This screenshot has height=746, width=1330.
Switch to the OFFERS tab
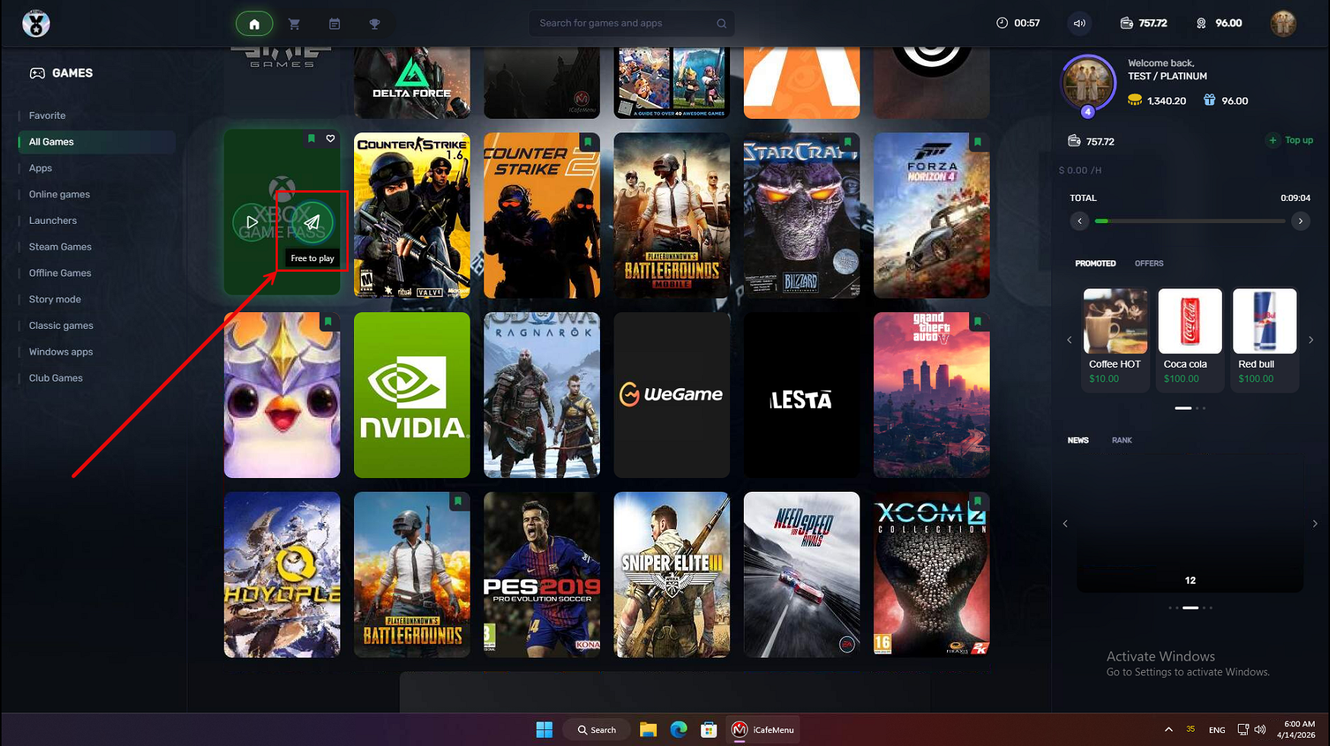coord(1148,263)
